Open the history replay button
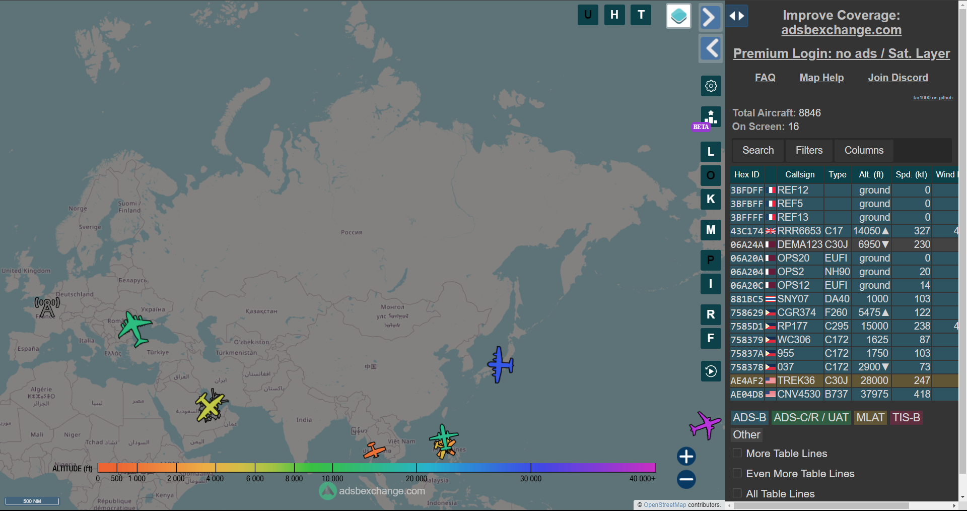This screenshot has height=511, width=967. (711, 371)
